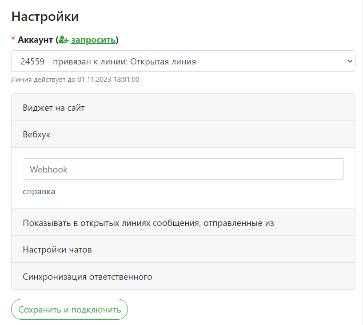Screen dimensions: 363x325
Task: Click the 01.11.2023 18:01:00 expiry date text
Action: coord(108,80)
